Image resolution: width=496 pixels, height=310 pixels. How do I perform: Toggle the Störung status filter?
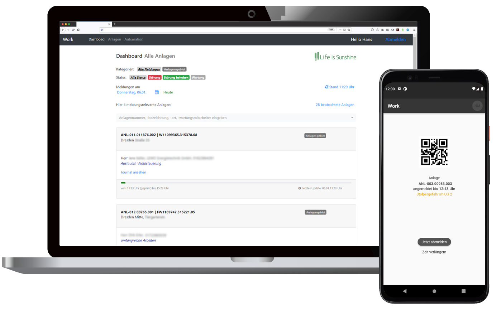point(154,77)
